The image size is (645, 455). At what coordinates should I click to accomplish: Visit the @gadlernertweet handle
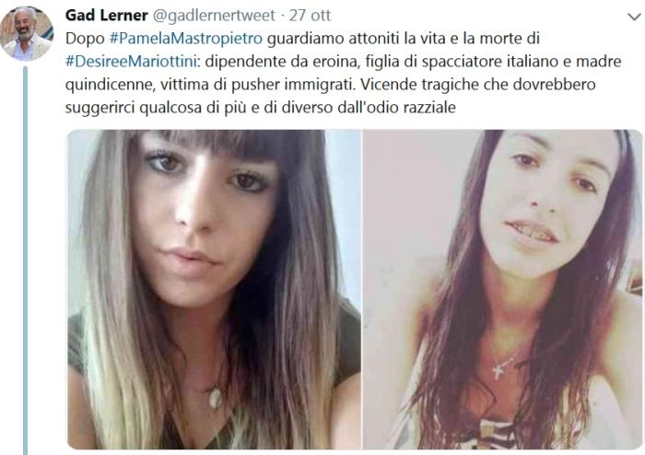[214, 16]
